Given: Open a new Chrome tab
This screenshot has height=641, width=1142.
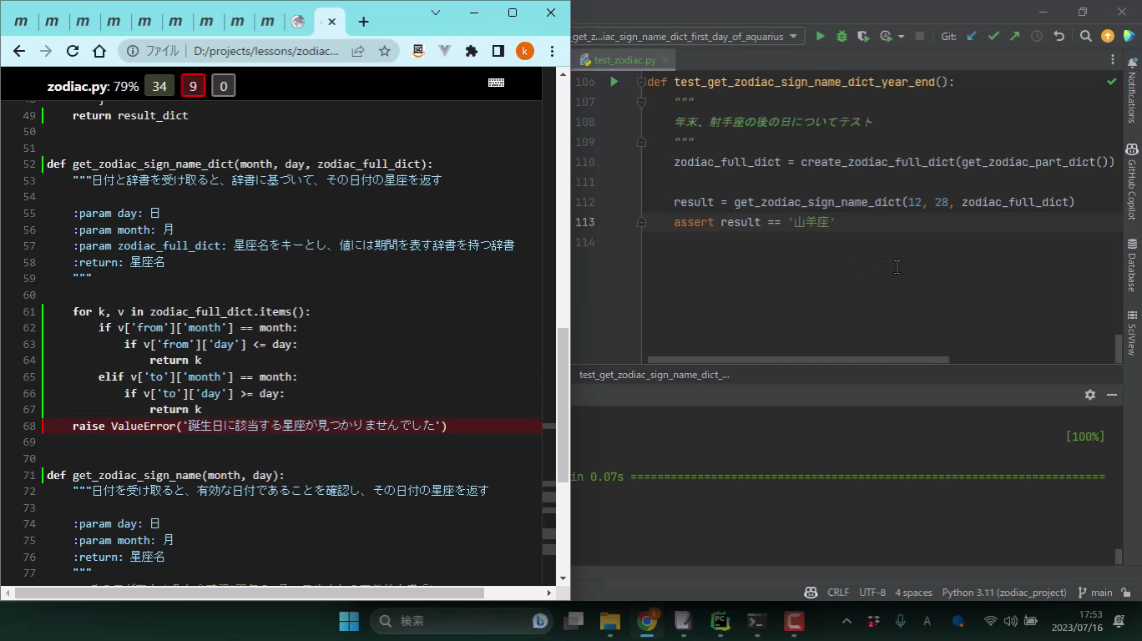Looking at the screenshot, I should coord(363,22).
